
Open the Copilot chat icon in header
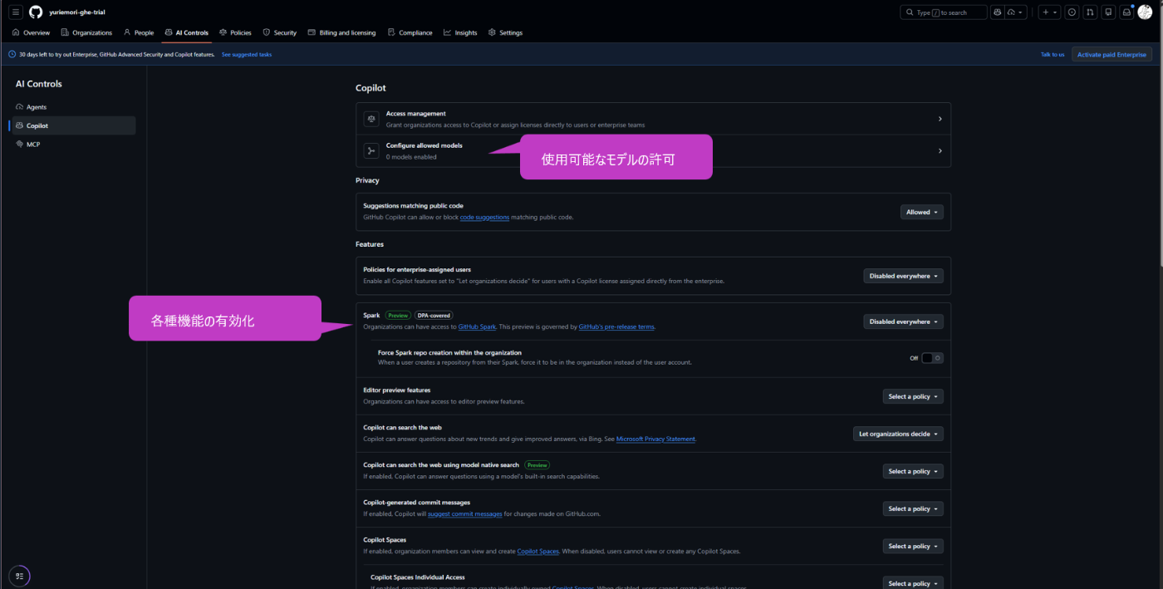997,12
